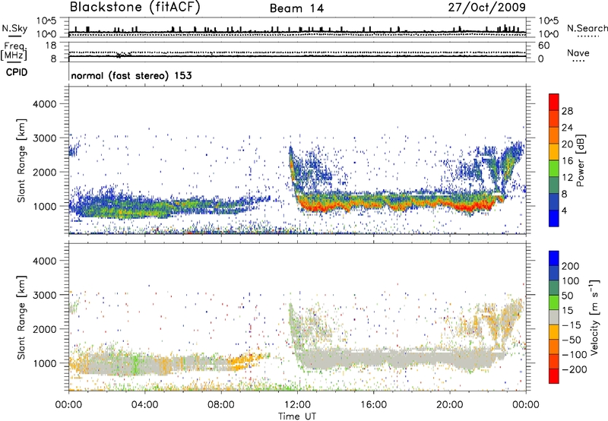
Task: Select the "Beam 14" heading
Action: pos(296,8)
